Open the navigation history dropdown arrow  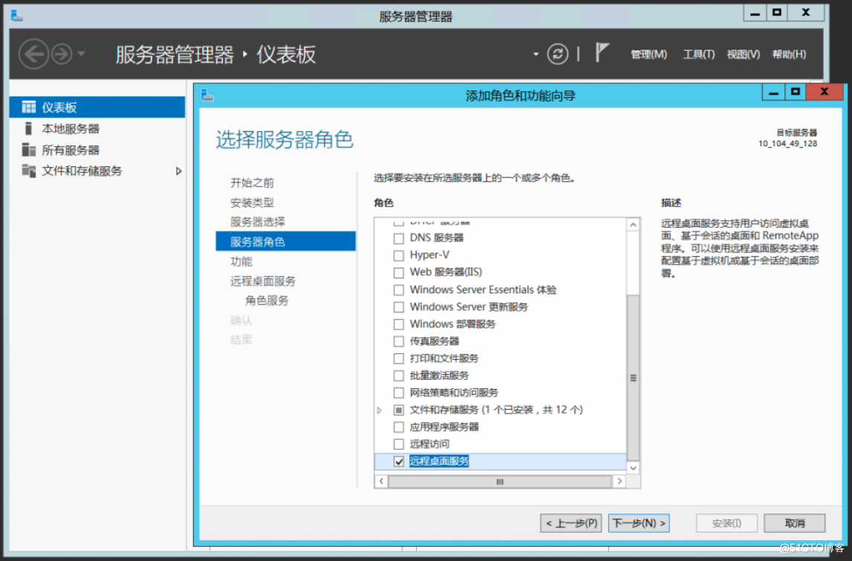point(82,53)
